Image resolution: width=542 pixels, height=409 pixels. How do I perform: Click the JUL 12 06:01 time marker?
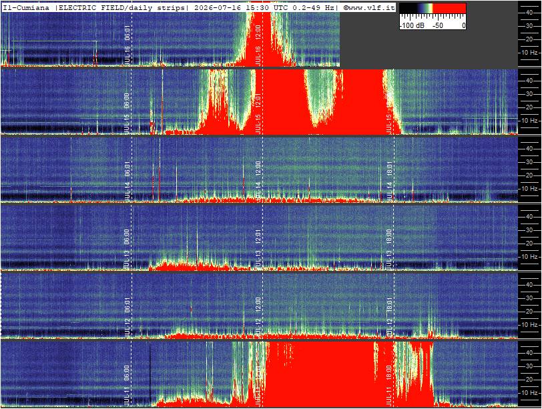(127, 317)
